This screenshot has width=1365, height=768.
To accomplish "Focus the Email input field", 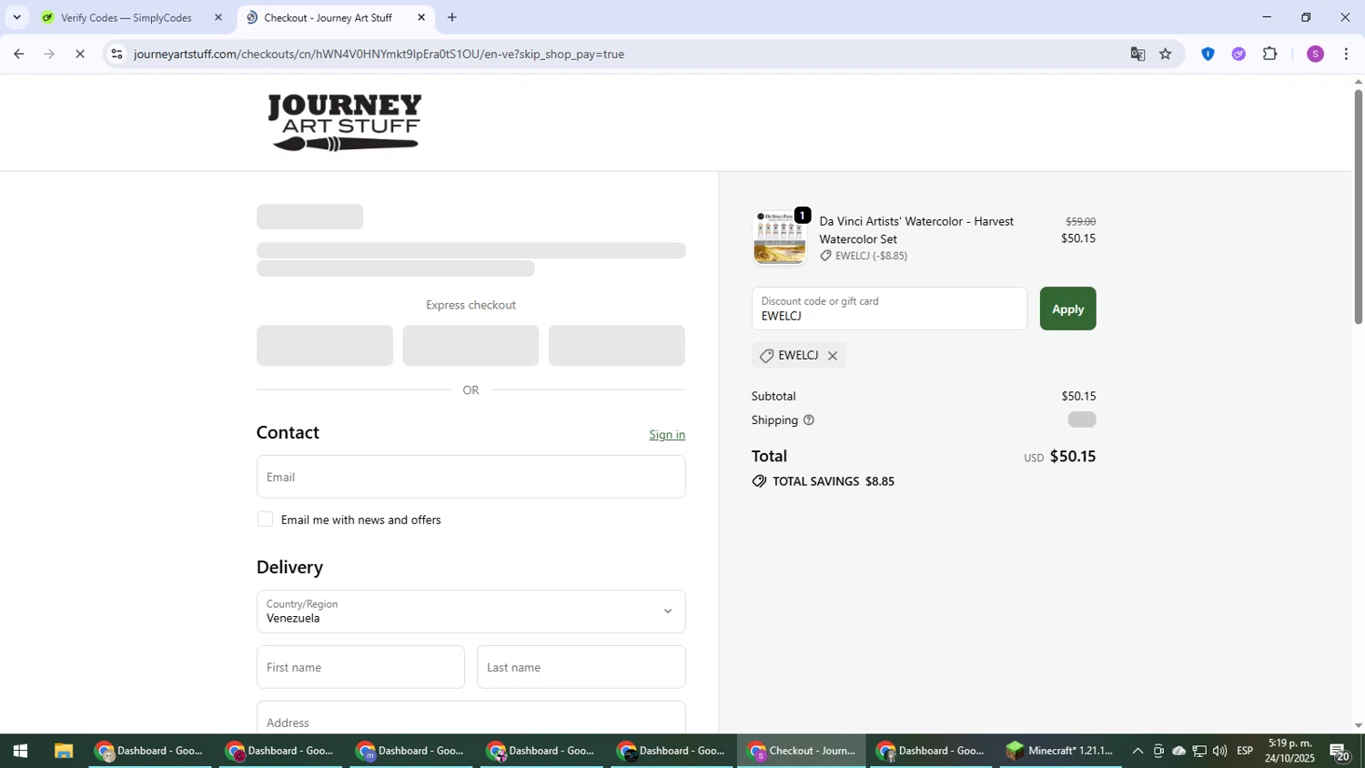I will pyautogui.click(x=470, y=477).
